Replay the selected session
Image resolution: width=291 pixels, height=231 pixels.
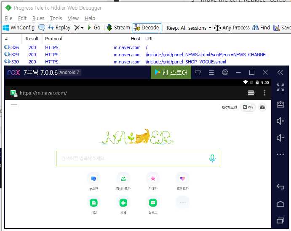point(59,28)
